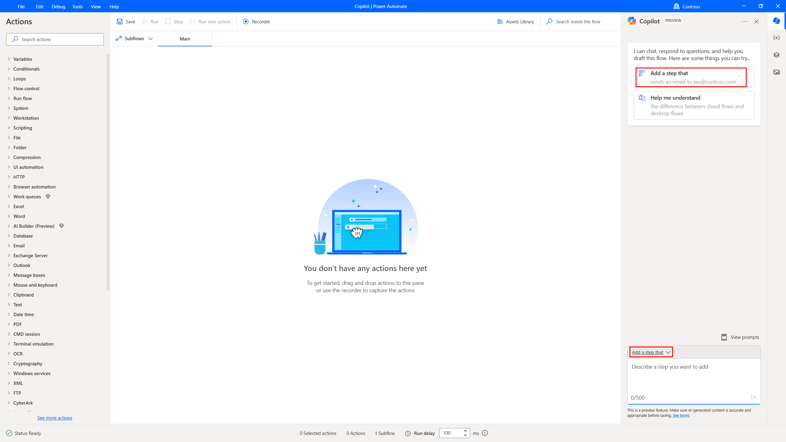This screenshot has height=442, width=786.
Task: Click Add a step that button
Action: pyautogui.click(x=651, y=352)
